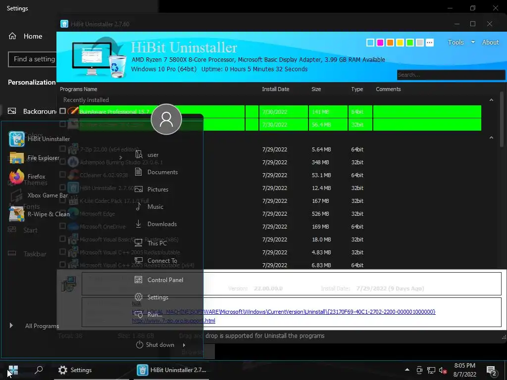Launch File Explorer from the Start menu

click(x=34, y=158)
